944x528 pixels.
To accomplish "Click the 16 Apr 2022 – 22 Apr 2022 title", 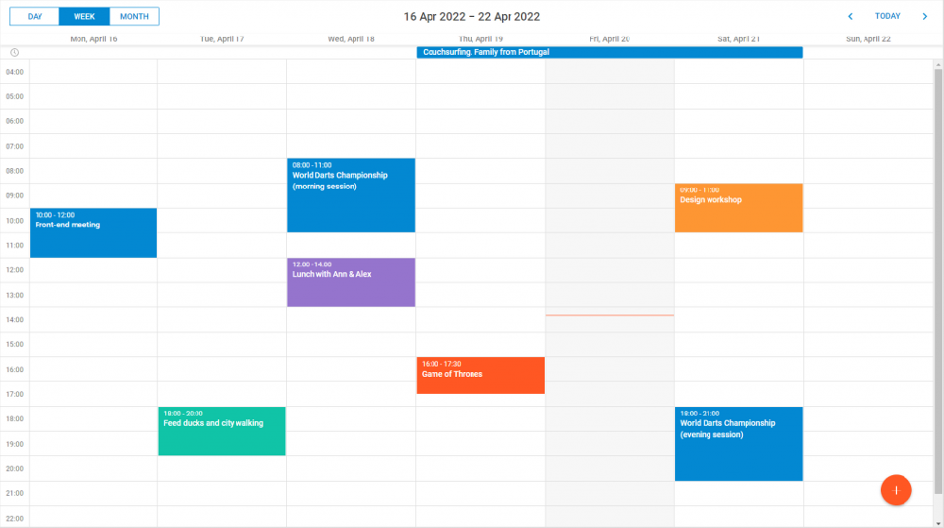I will (x=471, y=17).
